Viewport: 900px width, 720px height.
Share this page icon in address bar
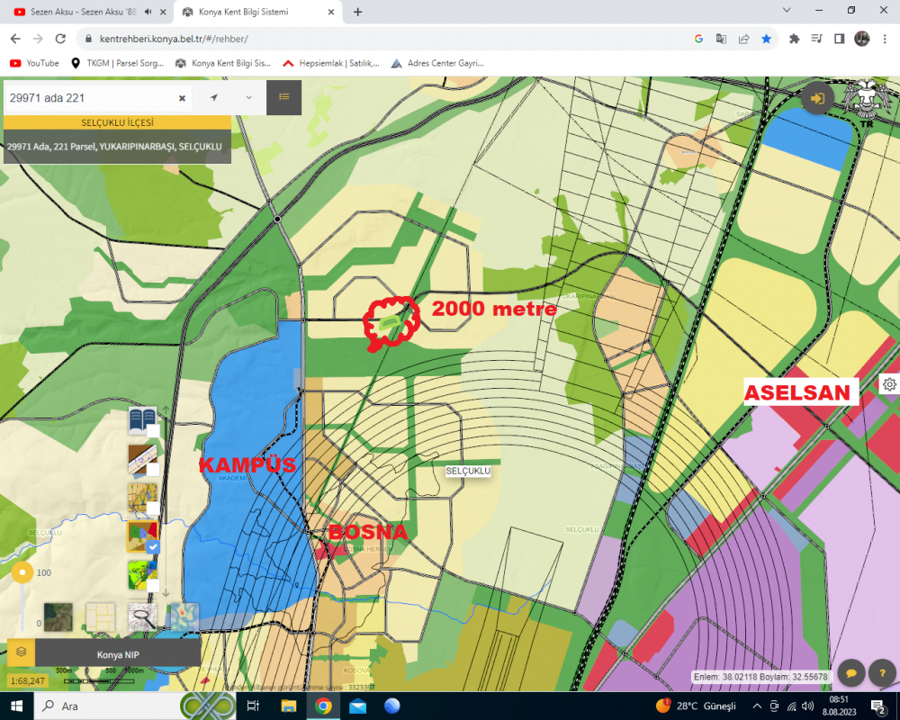coord(744,39)
